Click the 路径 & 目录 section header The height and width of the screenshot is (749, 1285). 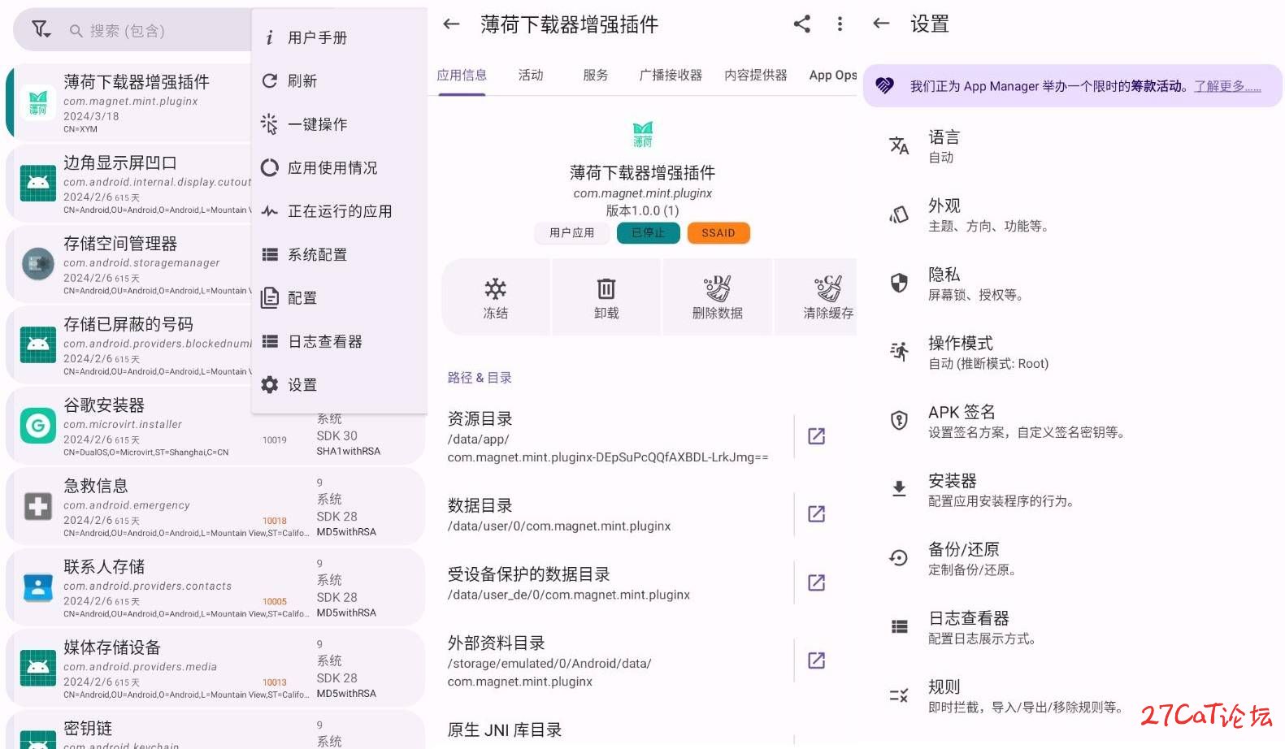click(x=480, y=378)
